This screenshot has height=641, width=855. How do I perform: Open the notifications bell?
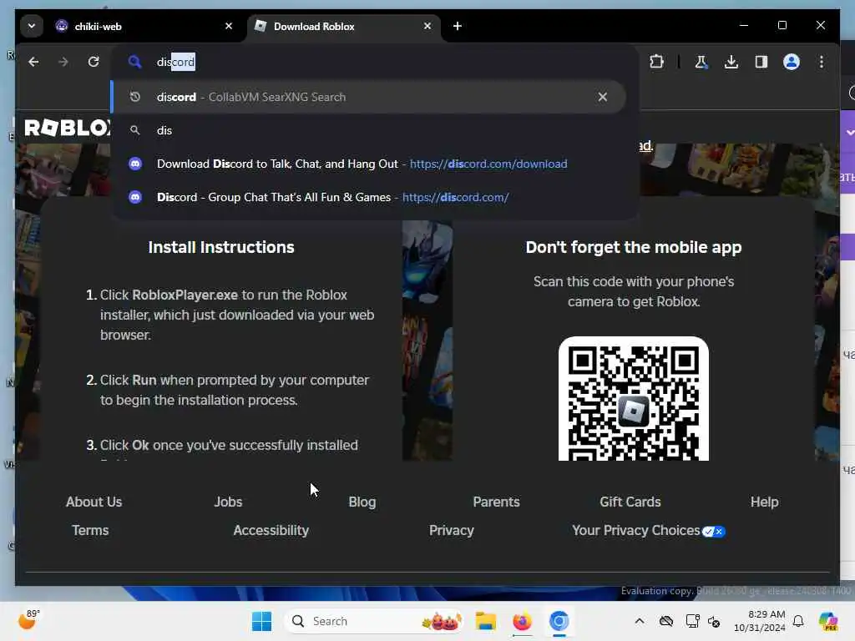point(798,621)
